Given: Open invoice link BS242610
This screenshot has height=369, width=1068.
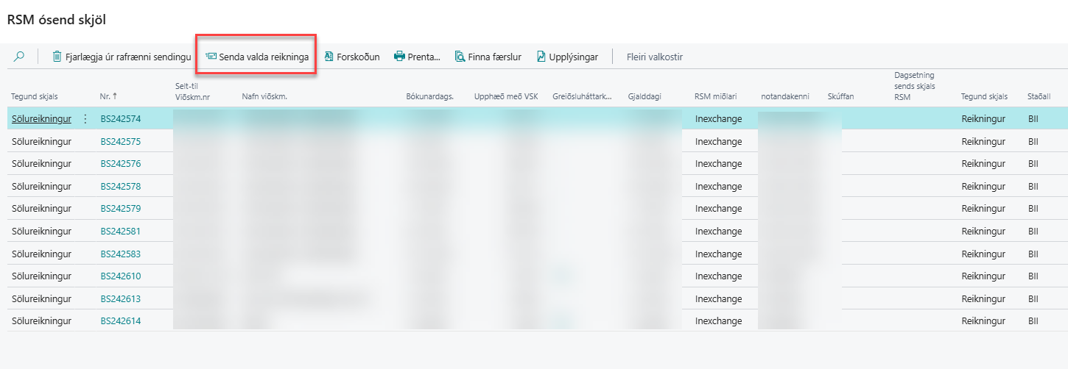Looking at the screenshot, I should pos(120,276).
